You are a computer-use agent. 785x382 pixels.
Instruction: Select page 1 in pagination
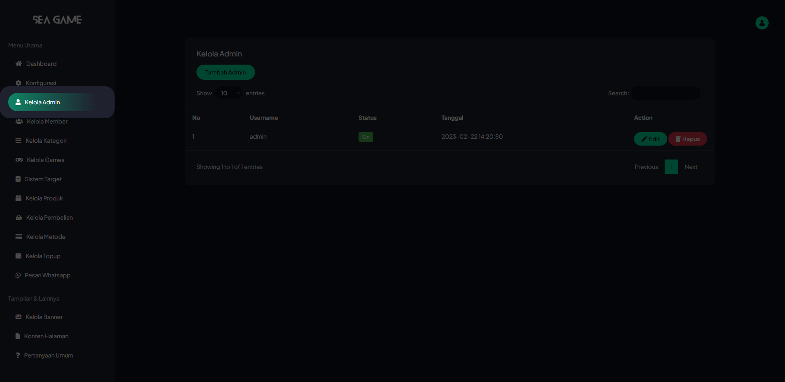671,167
